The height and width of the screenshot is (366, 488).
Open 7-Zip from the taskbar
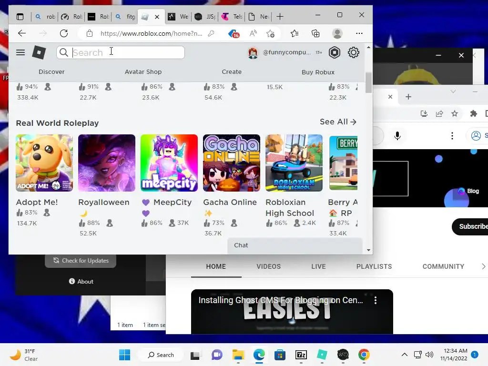301,355
